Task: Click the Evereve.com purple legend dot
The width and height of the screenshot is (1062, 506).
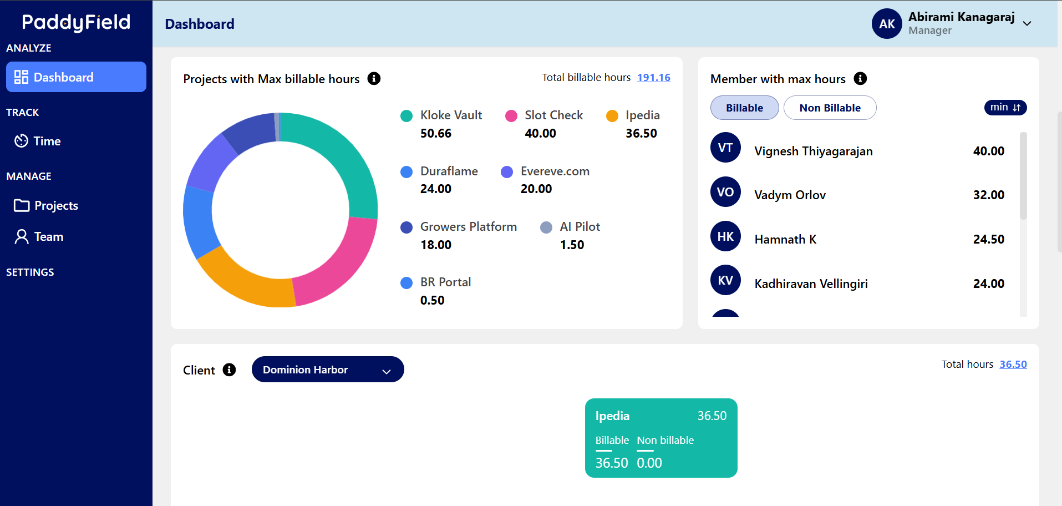Action: (507, 171)
